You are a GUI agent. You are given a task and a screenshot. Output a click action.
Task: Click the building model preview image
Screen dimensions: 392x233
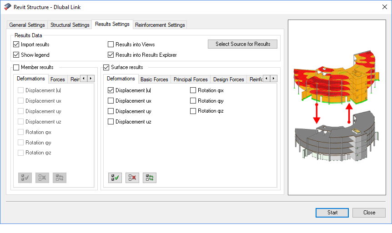point(337,107)
